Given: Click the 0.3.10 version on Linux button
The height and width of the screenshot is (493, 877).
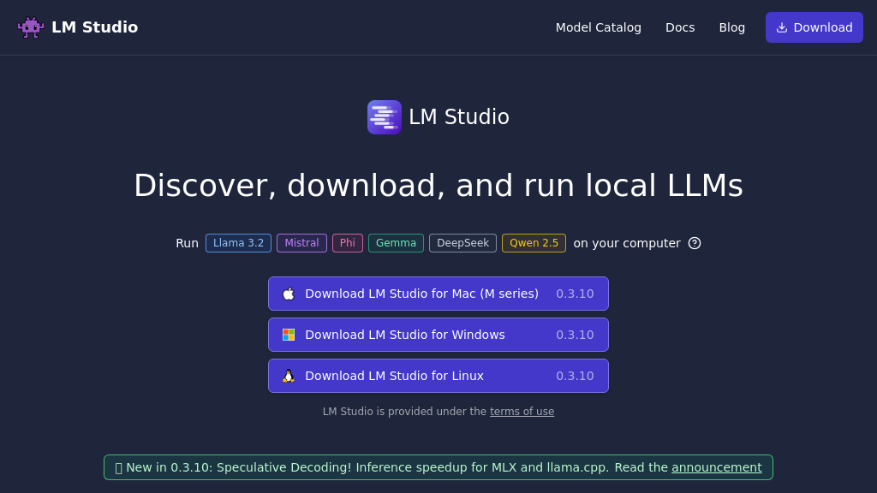Looking at the screenshot, I should tap(575, 376).
